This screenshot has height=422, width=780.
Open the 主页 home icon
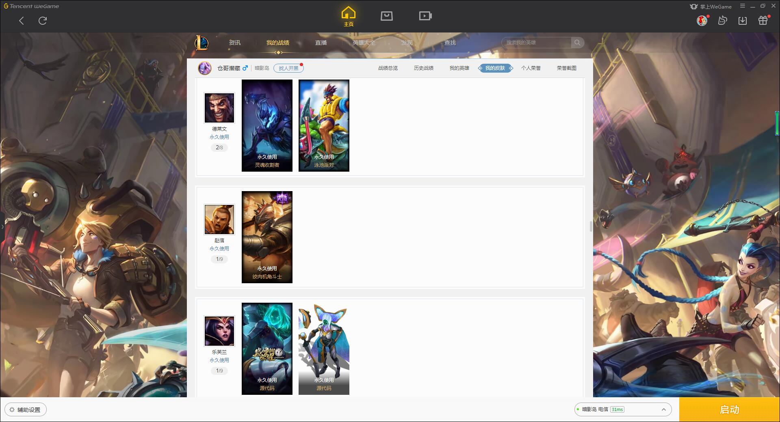348,17
